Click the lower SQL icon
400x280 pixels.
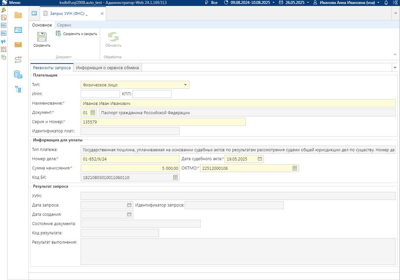coord(4,34)
